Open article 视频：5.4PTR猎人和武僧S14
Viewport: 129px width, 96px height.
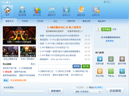click(60, 44)
